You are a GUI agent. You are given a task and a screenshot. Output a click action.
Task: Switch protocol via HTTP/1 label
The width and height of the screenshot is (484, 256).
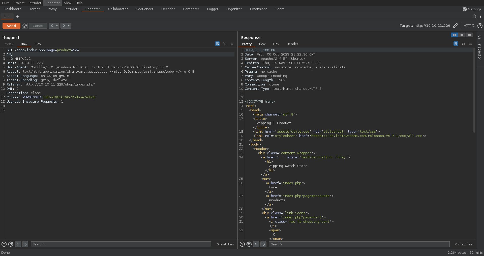pos(469,26)
